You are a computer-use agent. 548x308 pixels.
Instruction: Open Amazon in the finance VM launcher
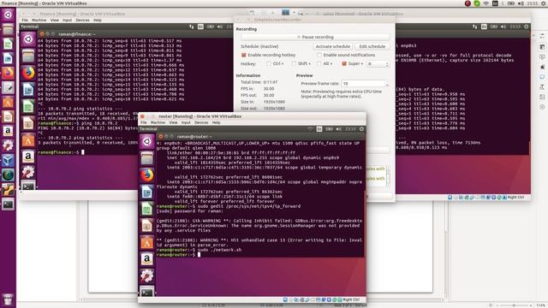point(28,157)
